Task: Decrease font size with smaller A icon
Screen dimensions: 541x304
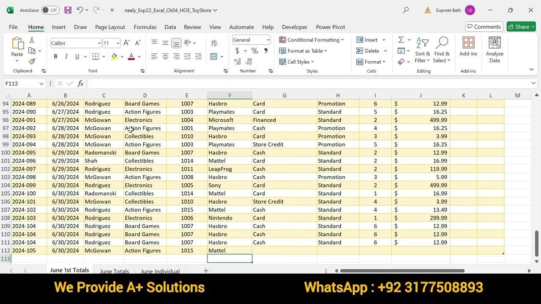Action: coord(137,43)
